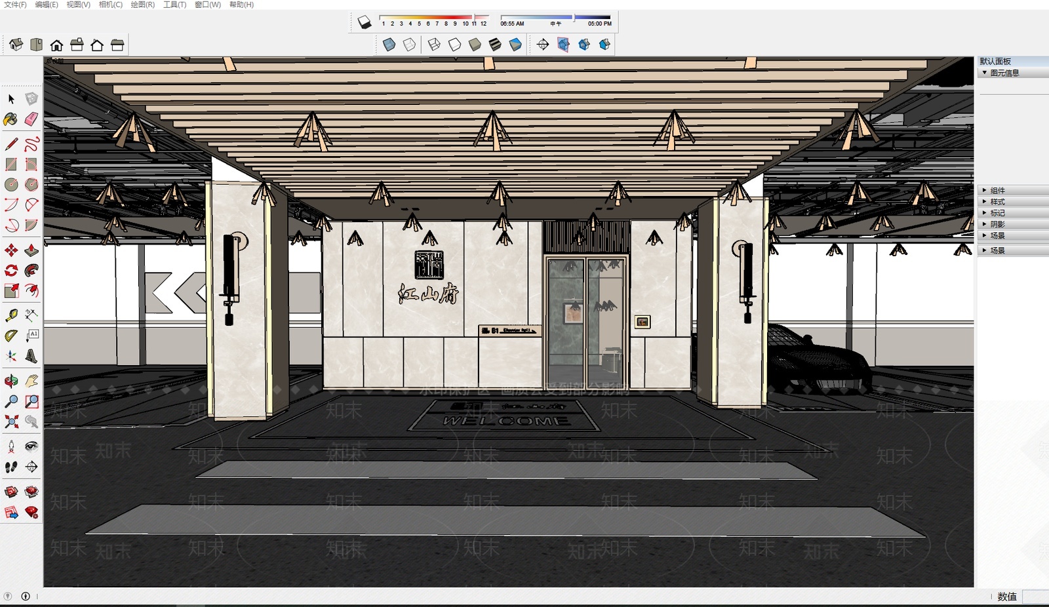Toggle X-ray face style
The height and width of the screenshot is (607, 1049).
(389, 45)
